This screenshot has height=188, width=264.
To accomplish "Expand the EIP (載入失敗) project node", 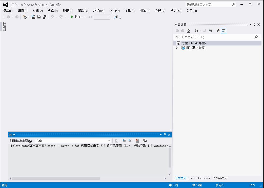I will (177, 48).
